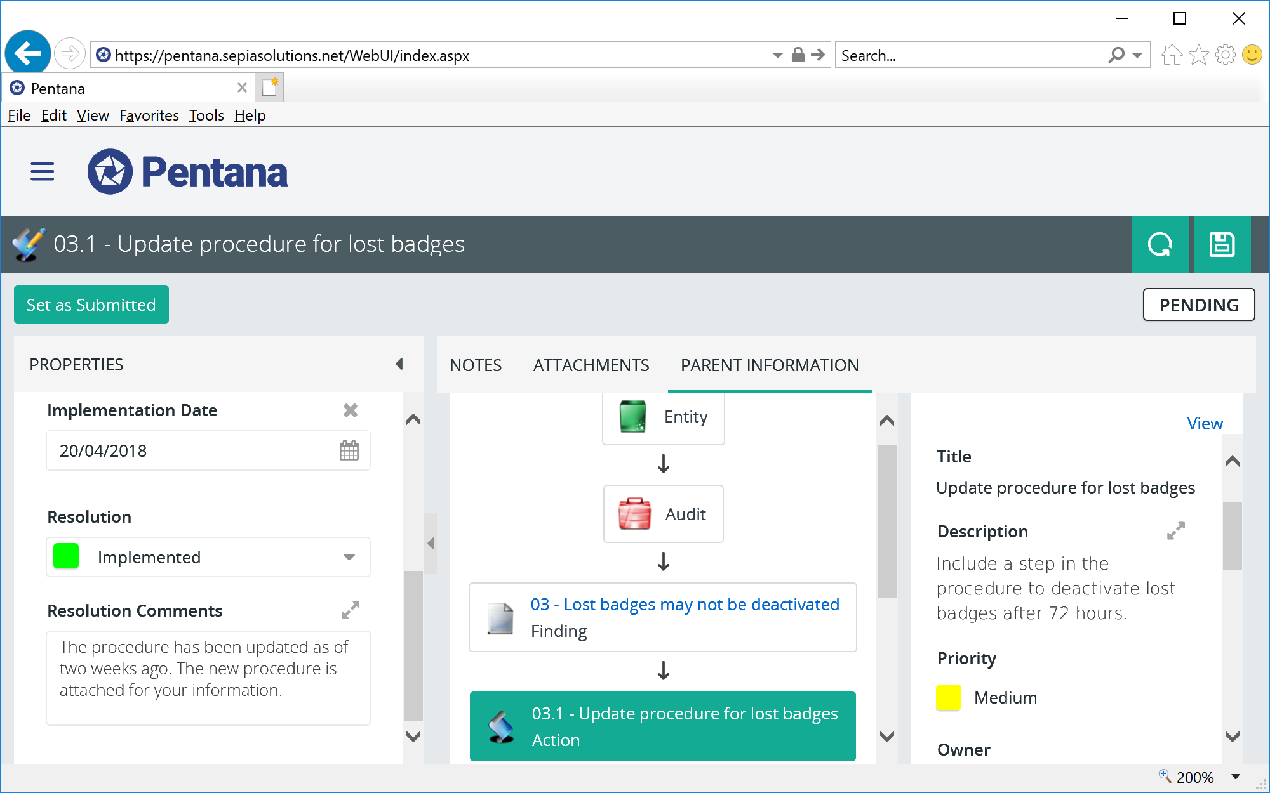Screen dimensions: 1270x793
Task: Open the browser zoom level dropdown
Action: [1234, 777]
